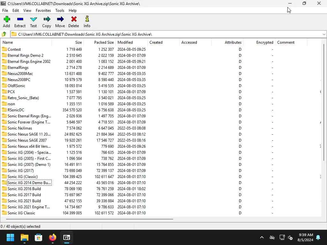Select Nexus2008Mac folder

[20, 74]
